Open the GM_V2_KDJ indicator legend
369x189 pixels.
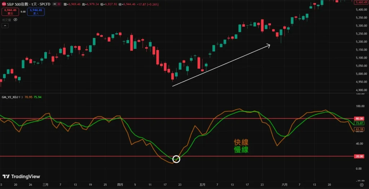pyautogui.click(x=9, y=97)
